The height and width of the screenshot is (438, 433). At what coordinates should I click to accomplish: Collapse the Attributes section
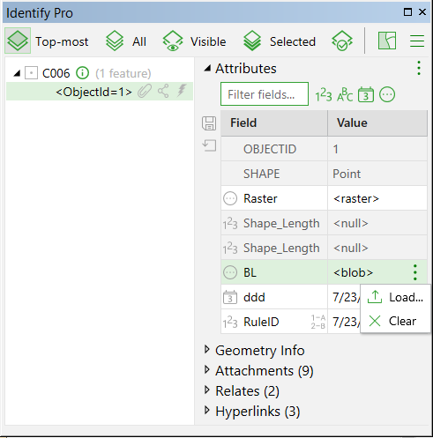point(207,69)
